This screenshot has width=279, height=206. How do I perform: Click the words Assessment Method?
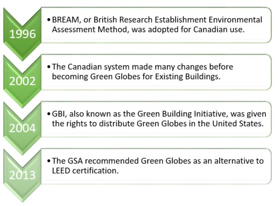pos(90,29)
